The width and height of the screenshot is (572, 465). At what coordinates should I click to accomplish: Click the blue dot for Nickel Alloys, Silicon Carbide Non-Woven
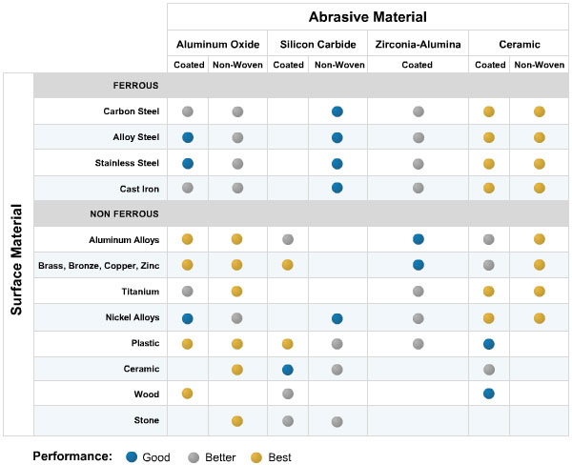pos(337,317)
